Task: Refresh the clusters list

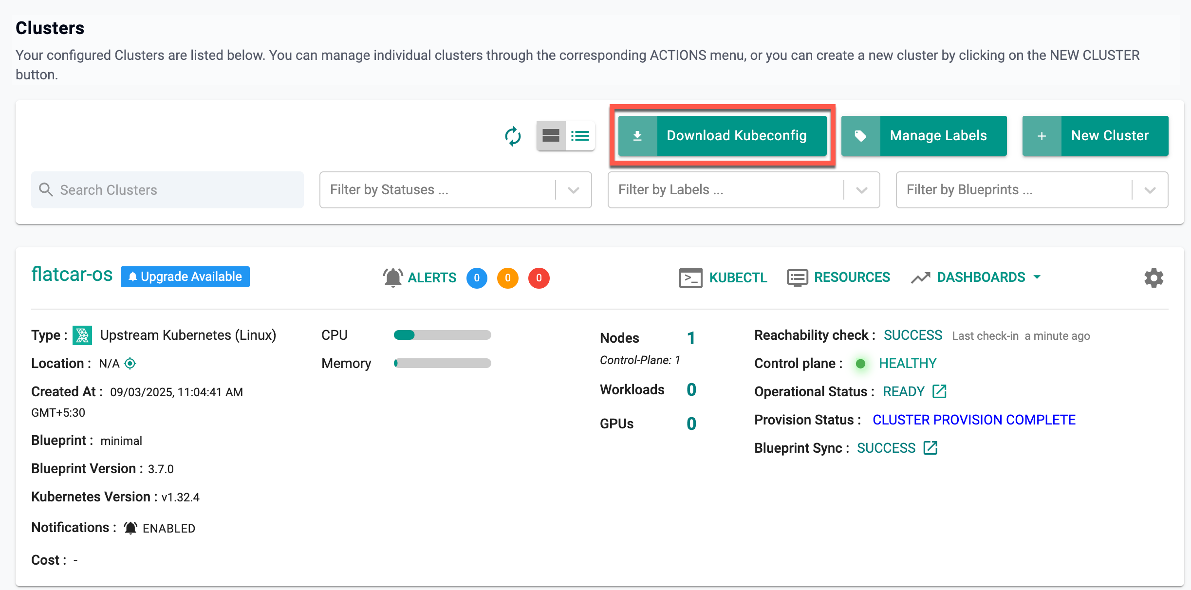Action: pyautogui.click(x=513, y=136)
